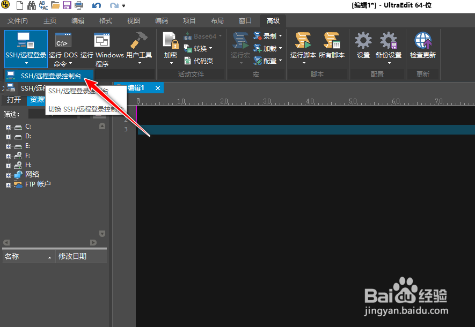The image size is (475, 327).
Task: Switch to the 主页 ribbon tab
Action: coord(50,20)
